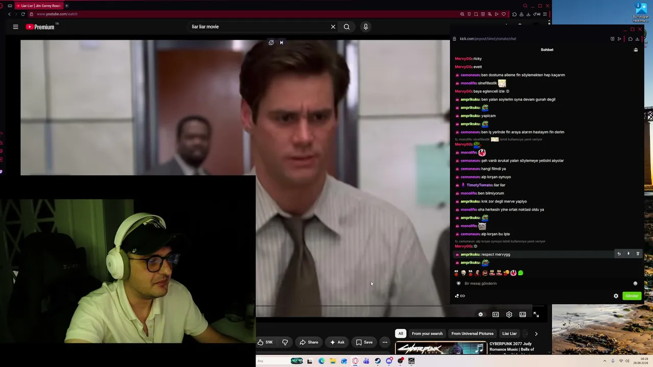The image size is (653, 367).
Task: Open Steam from the taskbar
Action: tap(378, 361)
